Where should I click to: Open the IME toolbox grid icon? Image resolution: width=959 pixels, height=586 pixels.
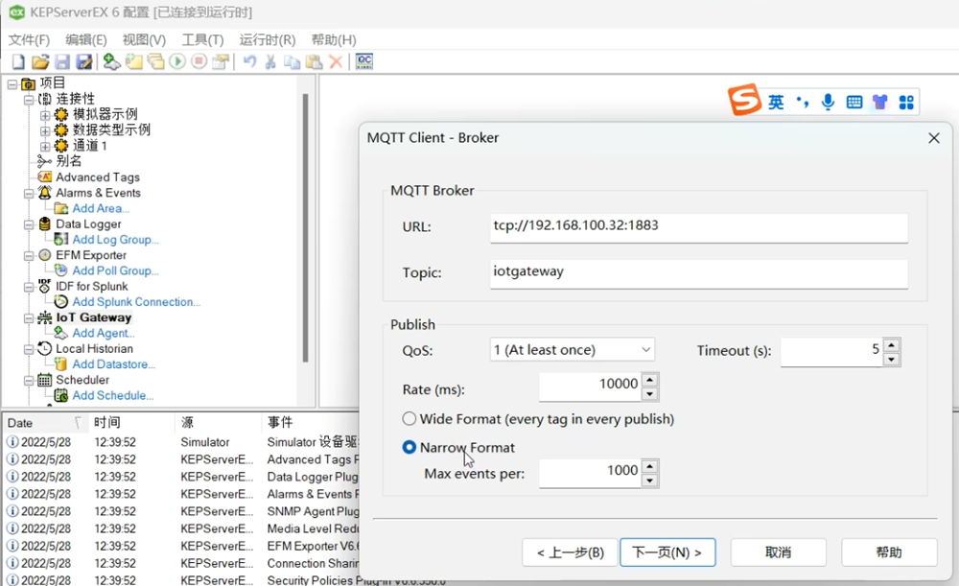tap(906, 103)
